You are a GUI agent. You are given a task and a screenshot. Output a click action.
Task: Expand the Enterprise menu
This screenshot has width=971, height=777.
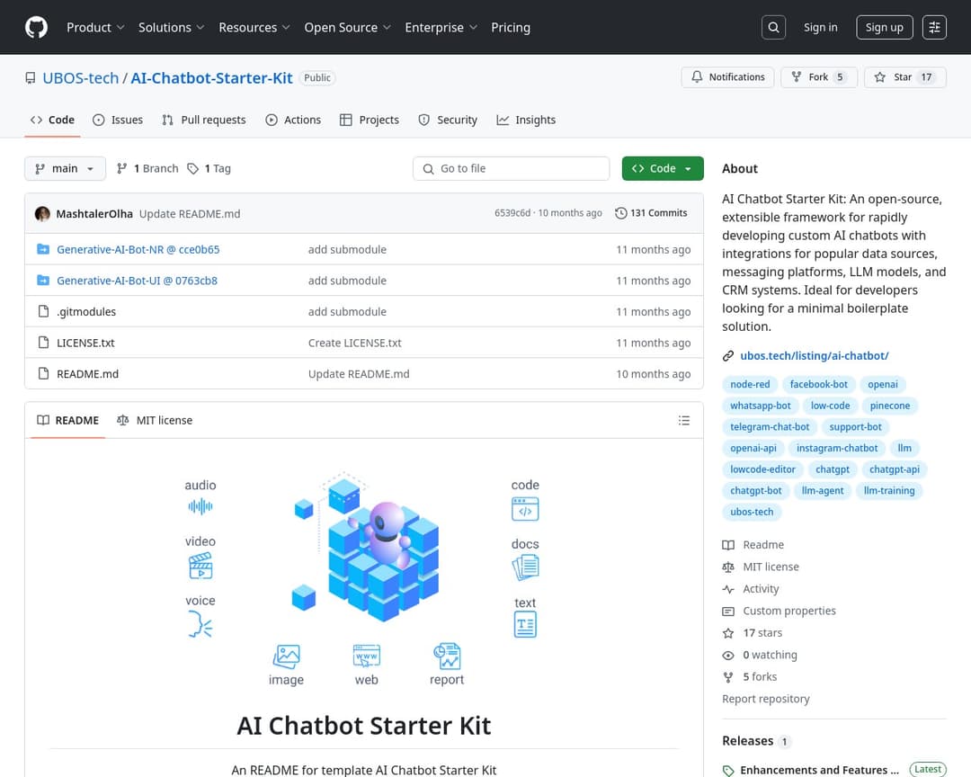tap(441, 27)
